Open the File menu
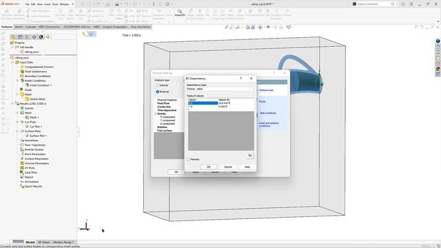 click(x=28, y=4)
